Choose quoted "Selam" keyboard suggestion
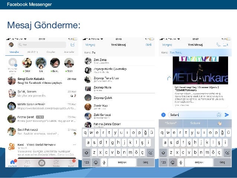Viewport: 237px width, 178px height. pyautogui.click(x=171, y=123)
